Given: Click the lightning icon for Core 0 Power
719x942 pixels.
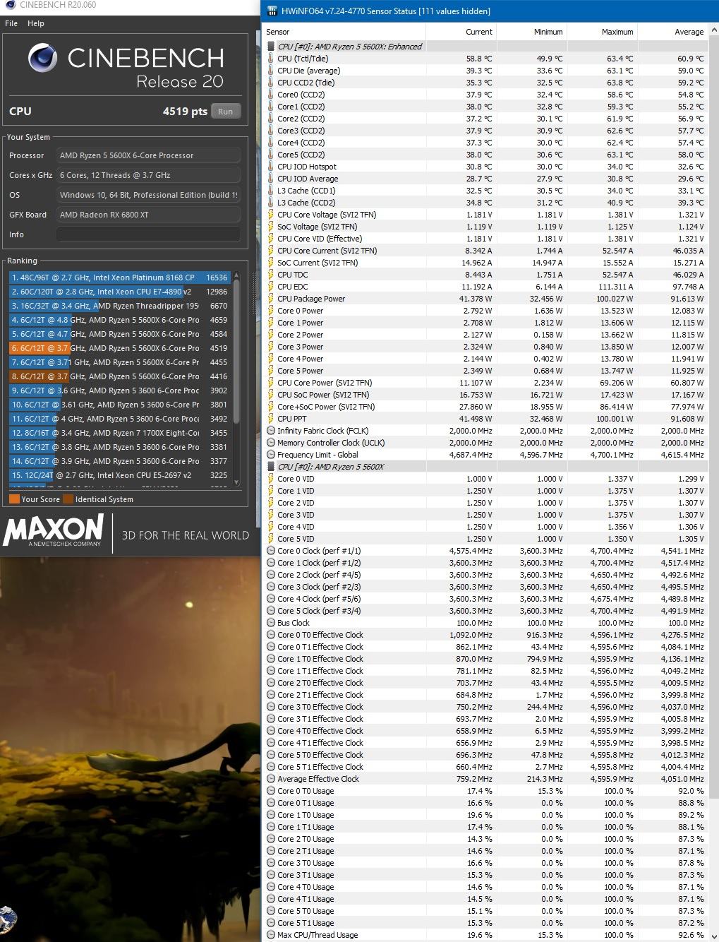Looking at the screenshot, I should click(271, 311).
